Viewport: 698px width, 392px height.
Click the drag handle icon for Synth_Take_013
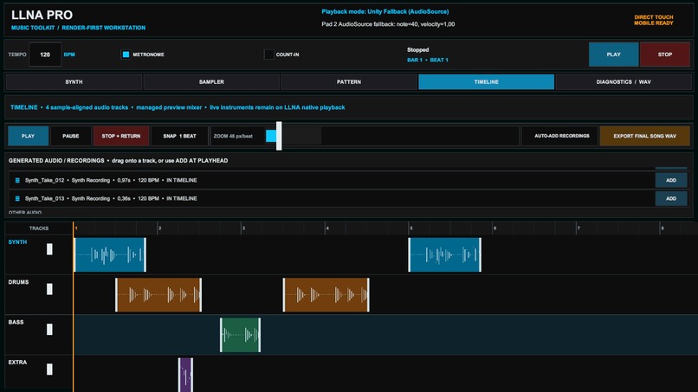(x=17, y=198)
